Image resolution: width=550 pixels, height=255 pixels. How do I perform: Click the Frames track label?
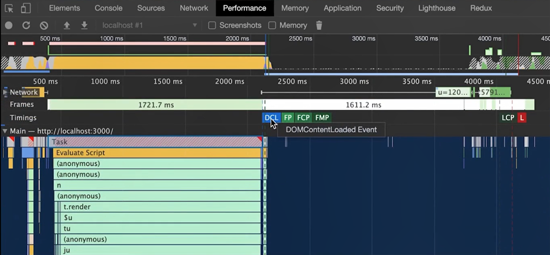[22, 104]
